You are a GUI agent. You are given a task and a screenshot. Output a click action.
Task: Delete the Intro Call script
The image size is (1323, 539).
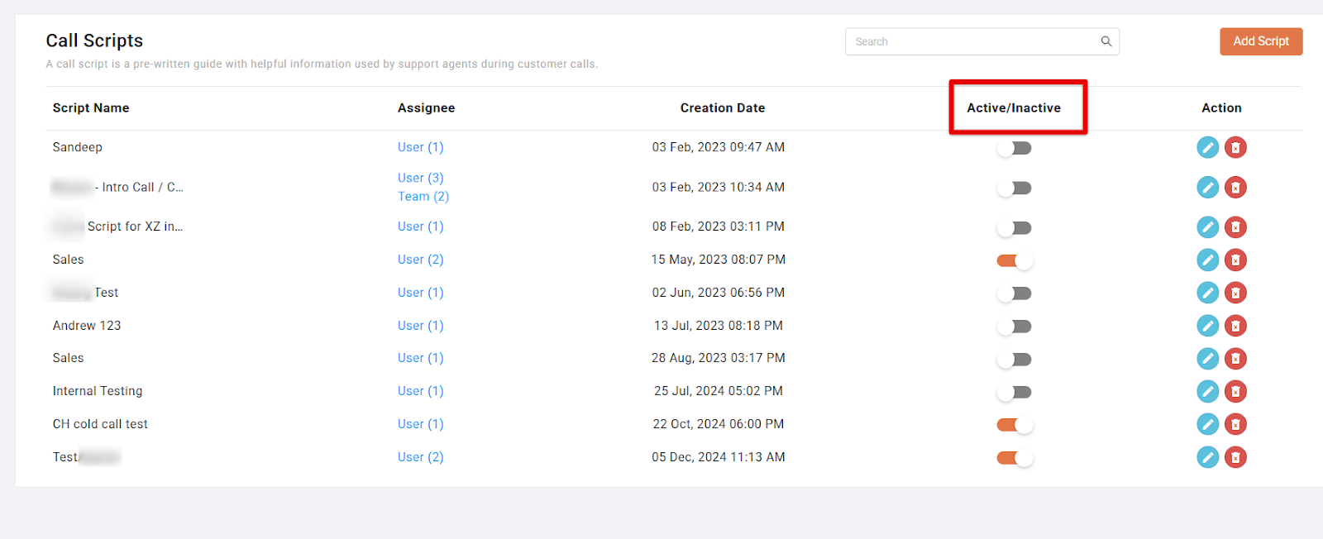coord(1235,187)
